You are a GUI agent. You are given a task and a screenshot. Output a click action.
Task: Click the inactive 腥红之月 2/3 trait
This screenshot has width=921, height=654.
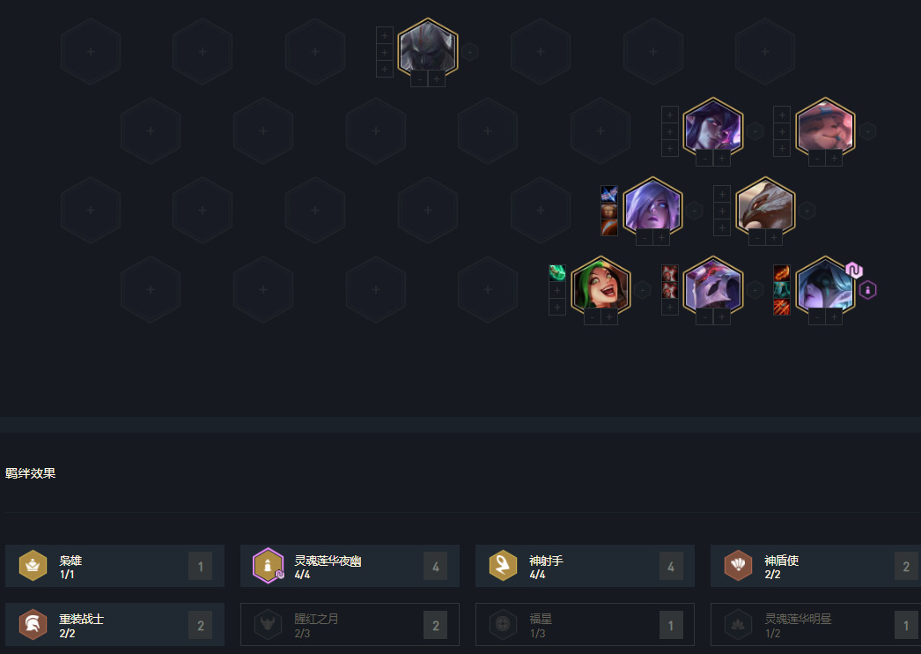pos(350,625)
